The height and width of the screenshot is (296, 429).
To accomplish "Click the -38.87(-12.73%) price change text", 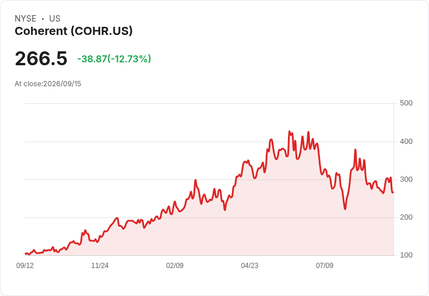I will click(114, 59).
